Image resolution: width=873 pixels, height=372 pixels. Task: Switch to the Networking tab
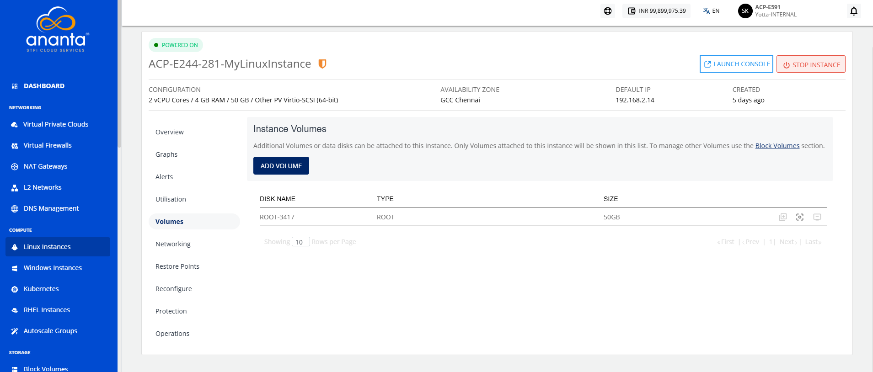[173, 244]
